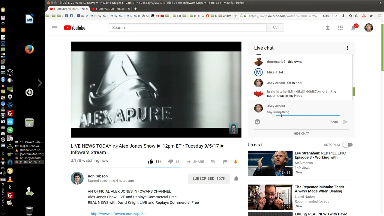384x216 pixels.
Task: Open the Firefox hamburger menu
Action: tap(379, 16)
